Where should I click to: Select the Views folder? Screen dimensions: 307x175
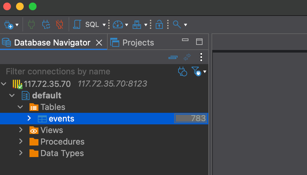(52, 130)
